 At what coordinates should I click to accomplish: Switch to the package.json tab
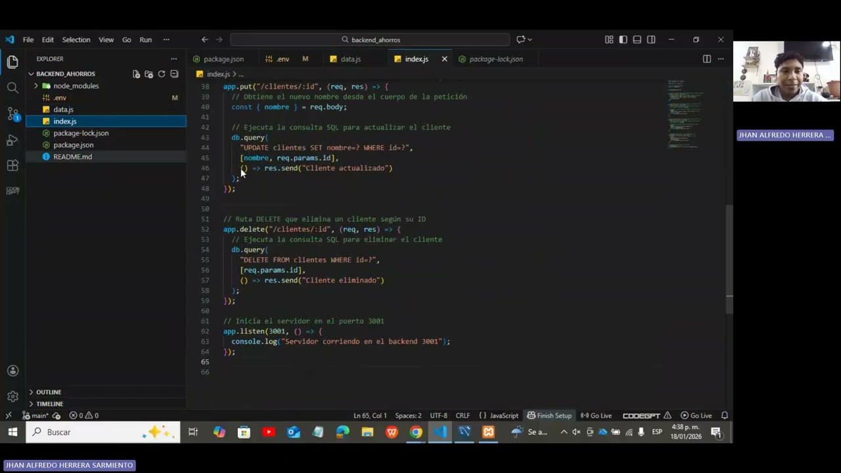223,59
